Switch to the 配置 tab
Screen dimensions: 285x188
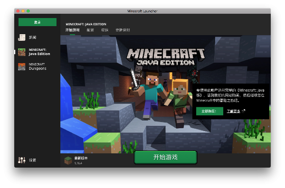(x=90, y=30)
